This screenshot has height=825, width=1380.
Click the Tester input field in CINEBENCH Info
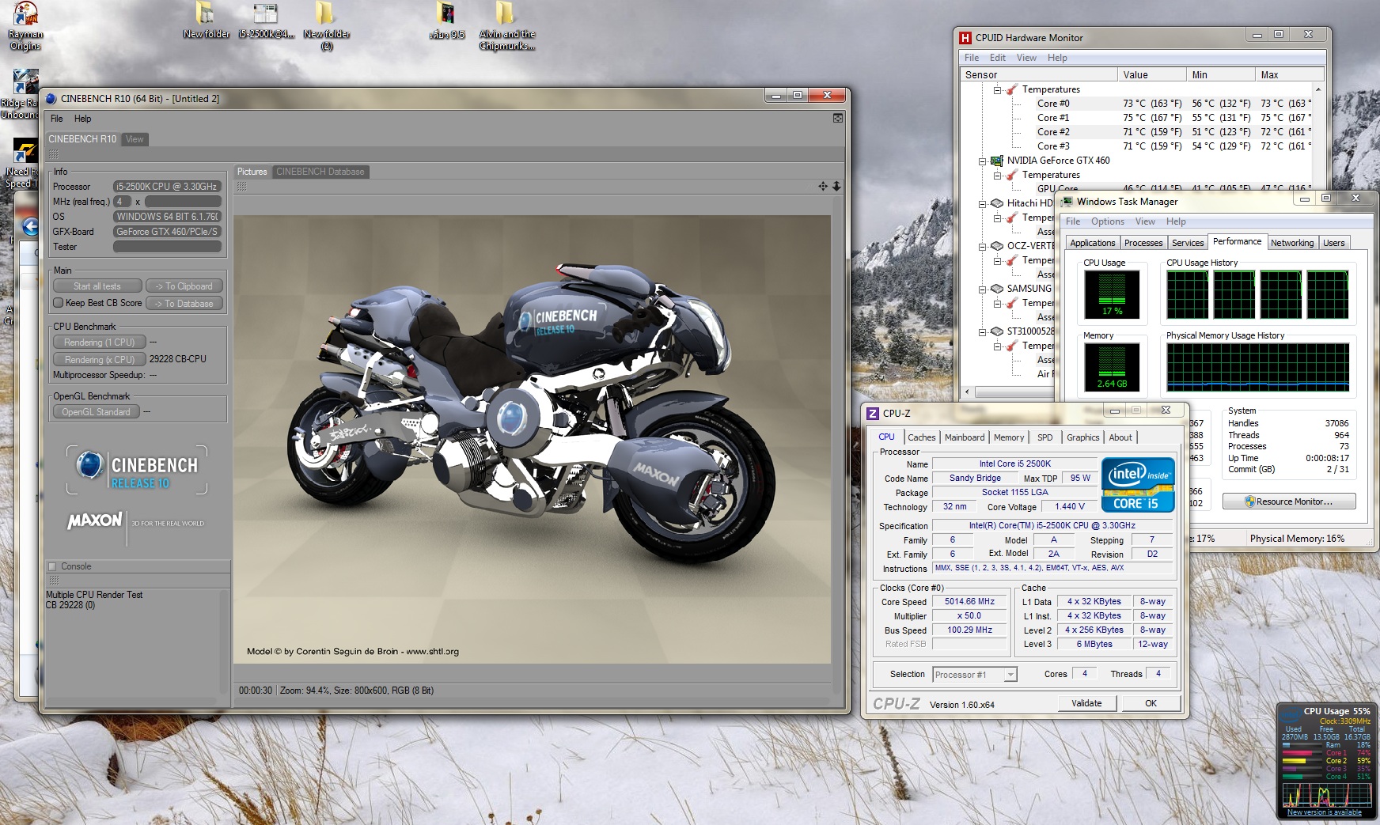(167, 247)
